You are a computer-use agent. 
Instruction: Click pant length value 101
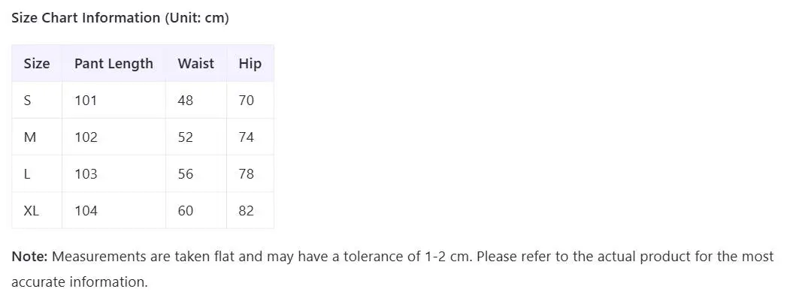[86, 101]
